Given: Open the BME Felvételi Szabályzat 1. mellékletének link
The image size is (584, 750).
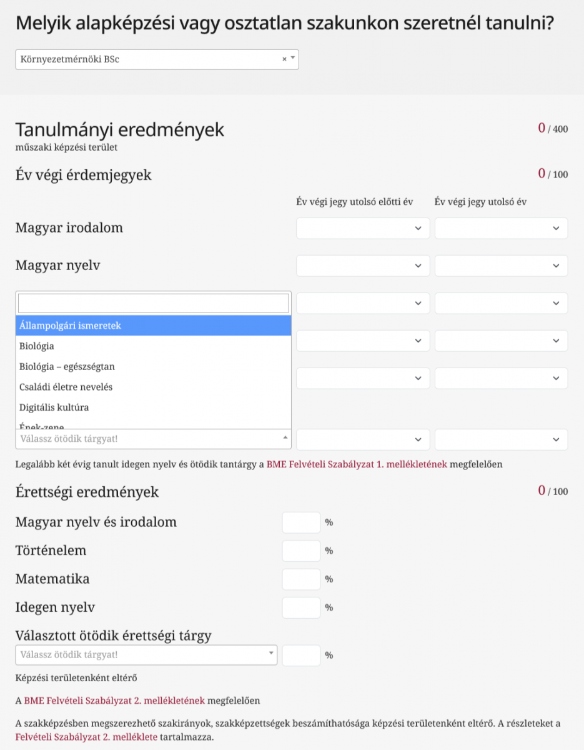Looking at the screenshot, I should 357,464.
